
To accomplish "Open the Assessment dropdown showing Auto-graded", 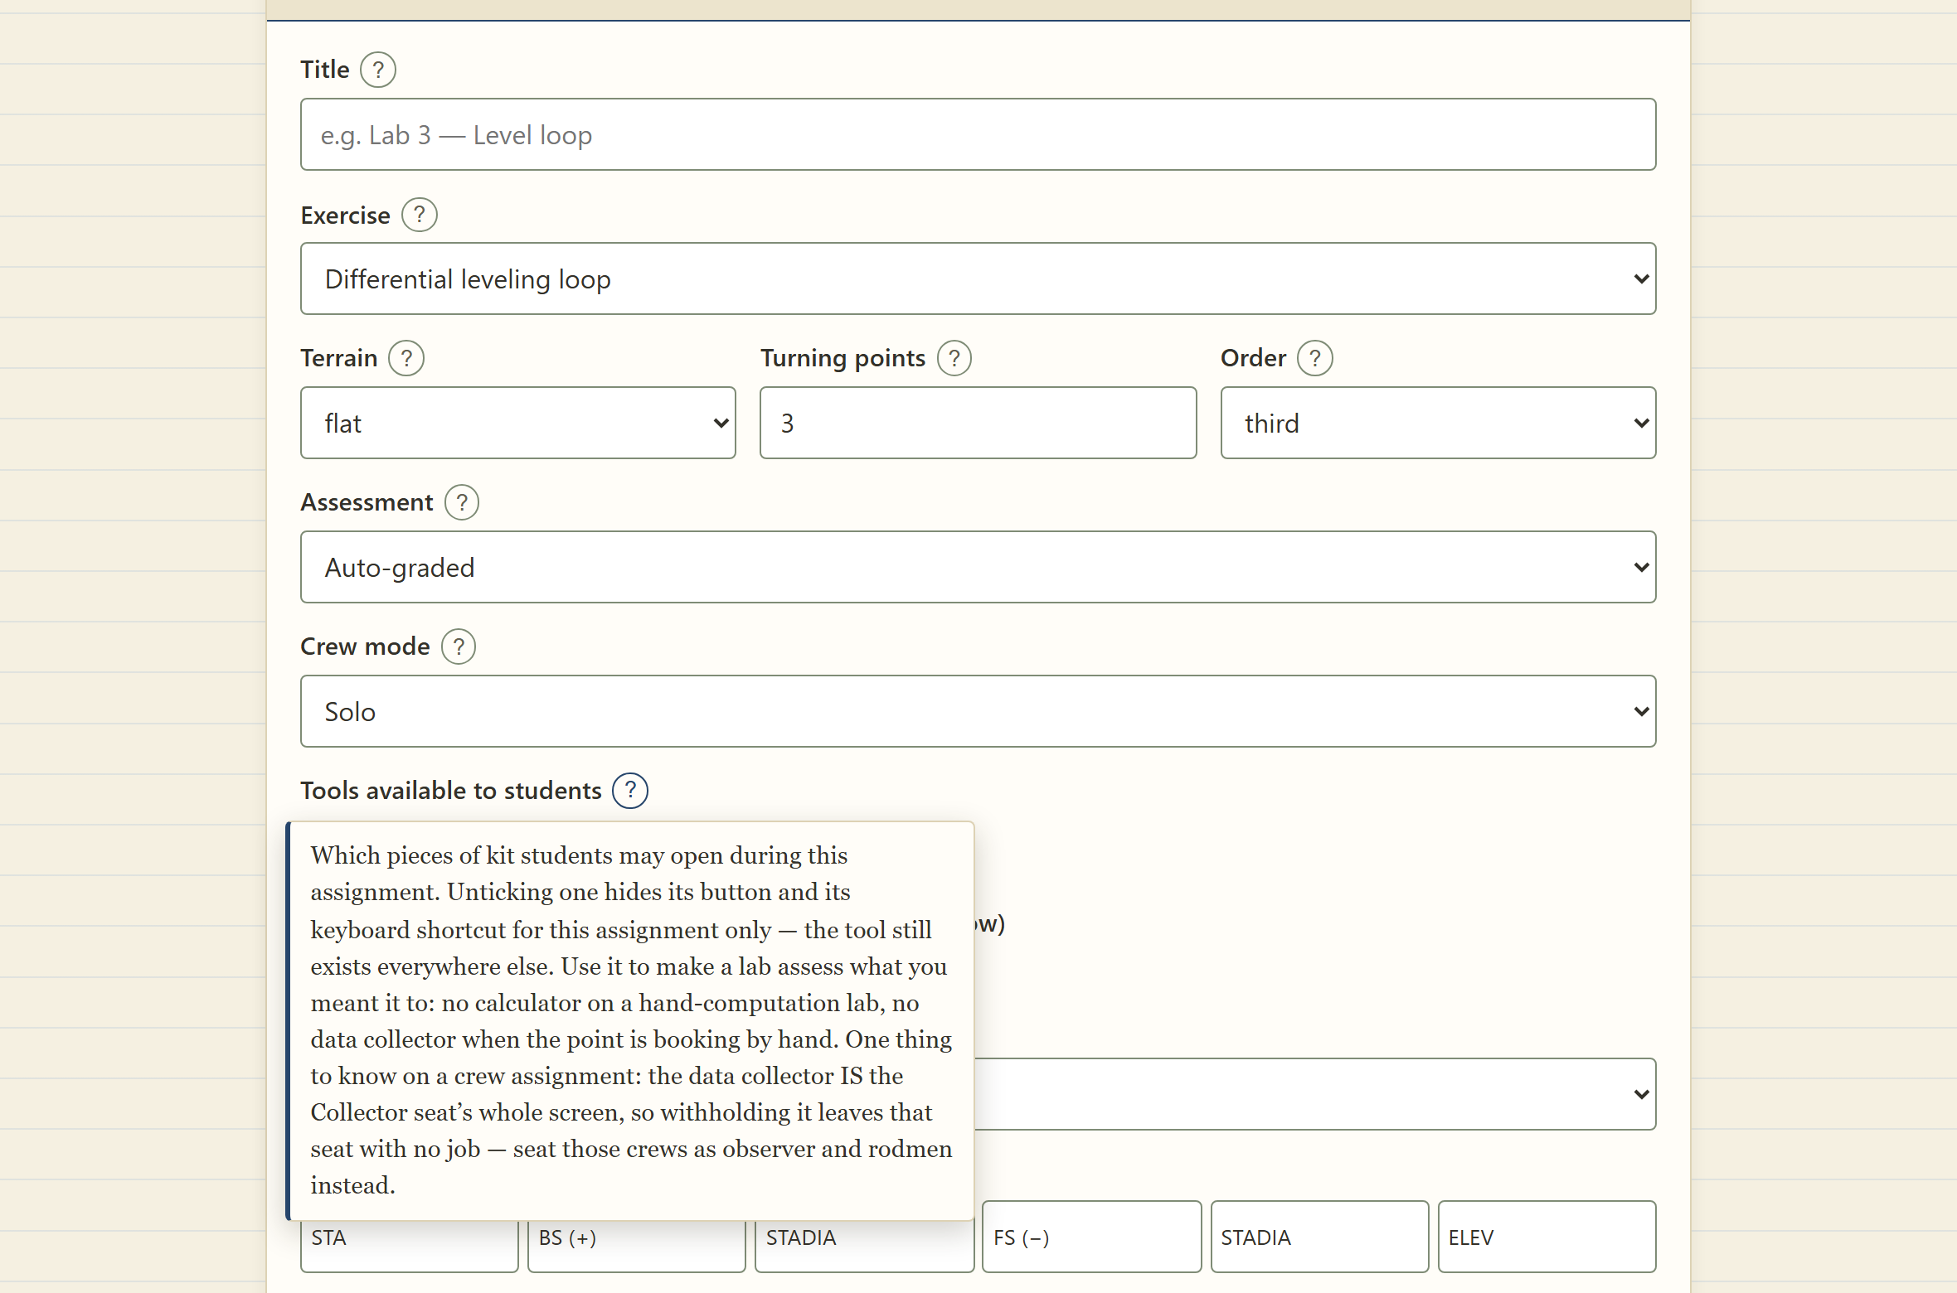I will click(x=979, y=567).
